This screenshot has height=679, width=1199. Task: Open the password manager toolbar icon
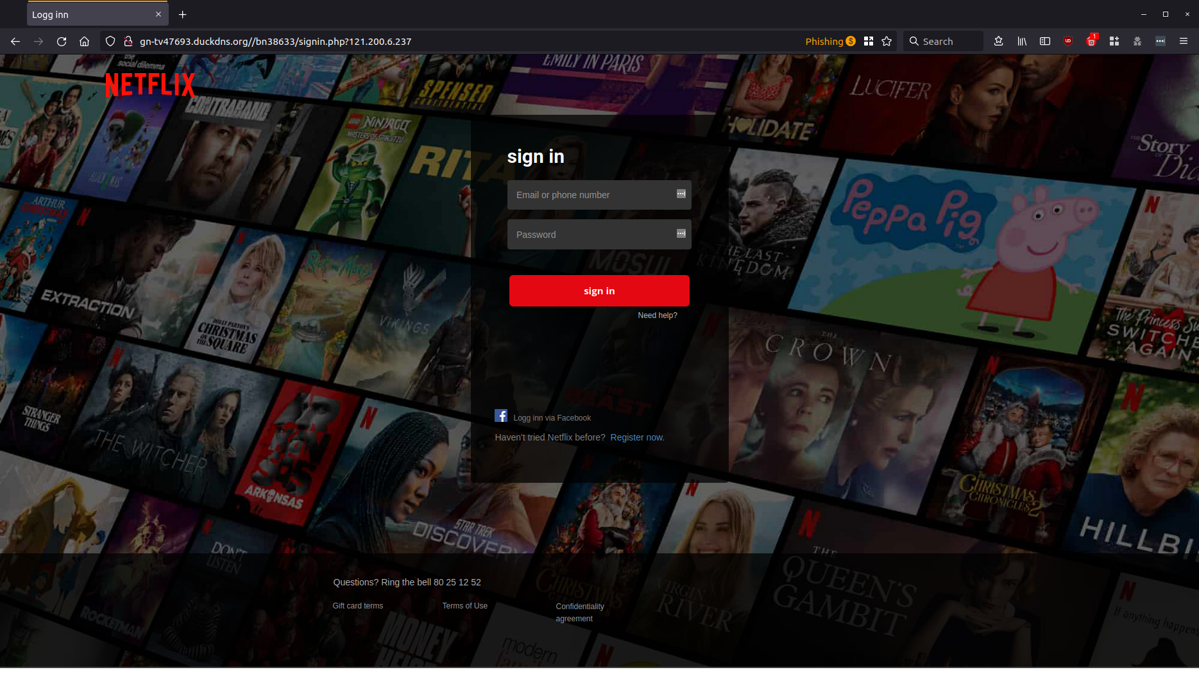(x=1161, y=41)
